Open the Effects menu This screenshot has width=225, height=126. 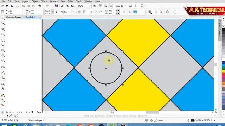pos(44,1)
